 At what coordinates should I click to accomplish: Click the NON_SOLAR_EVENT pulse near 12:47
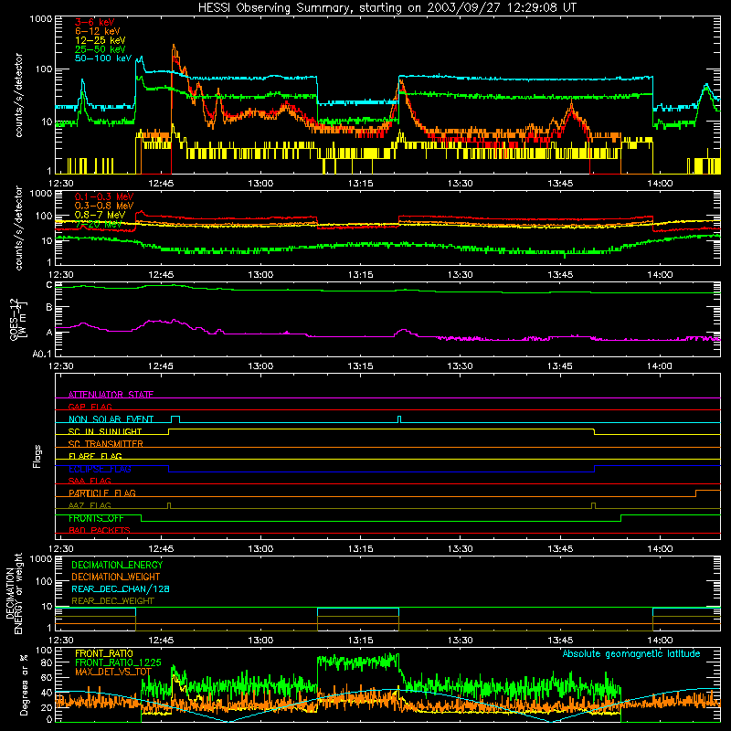[175, 419]
